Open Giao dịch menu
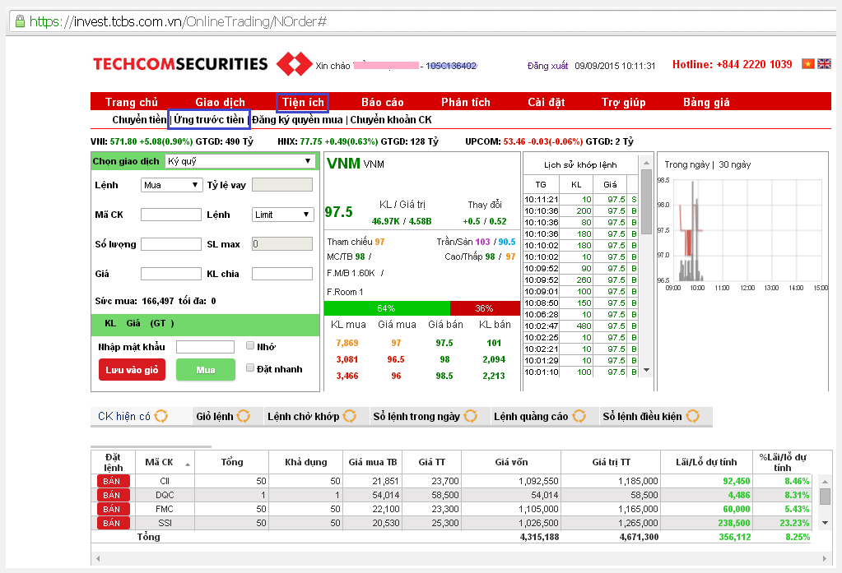Screen dimensions: 842x573 pos(220,102)
